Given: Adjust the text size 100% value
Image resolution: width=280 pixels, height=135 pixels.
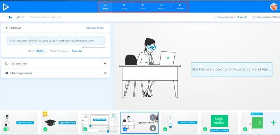Looking at the screenshot, I should [x=40, y=51].
